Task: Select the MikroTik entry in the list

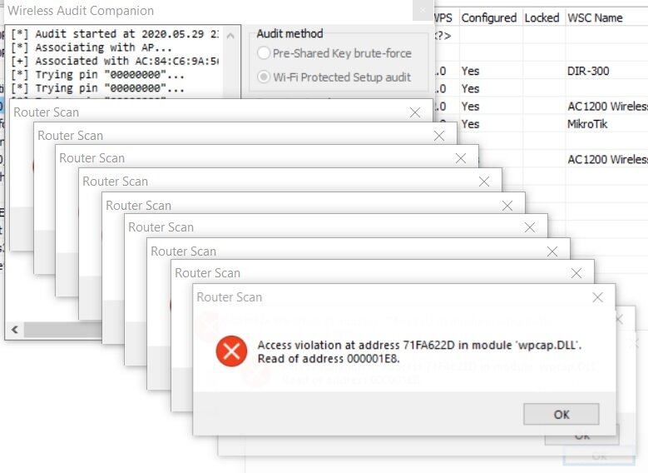Action: pos(587,124)
